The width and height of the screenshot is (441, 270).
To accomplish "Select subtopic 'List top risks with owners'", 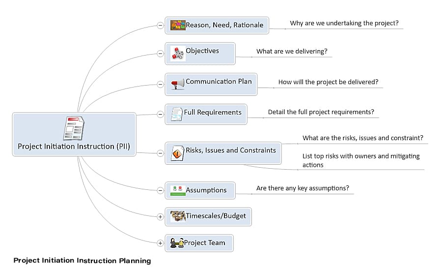I will (361, 160).
